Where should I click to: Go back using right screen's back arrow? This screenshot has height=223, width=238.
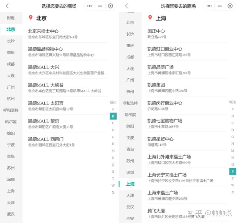[127, 6]
